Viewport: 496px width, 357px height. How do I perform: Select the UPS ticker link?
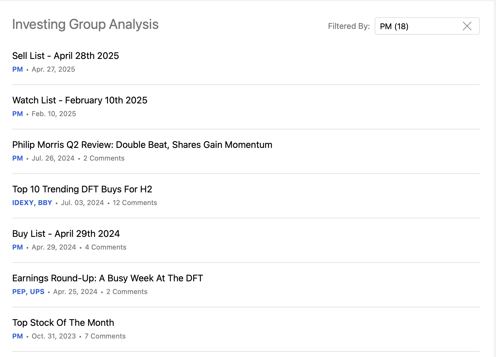pyautogui.click(x=37, y=291)
